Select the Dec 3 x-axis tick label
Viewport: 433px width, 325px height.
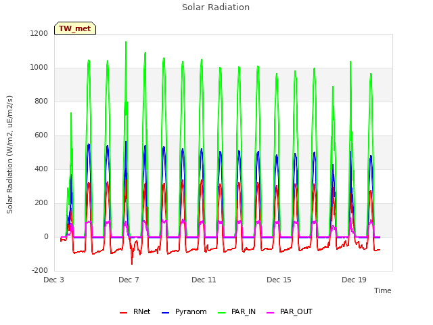54,280
